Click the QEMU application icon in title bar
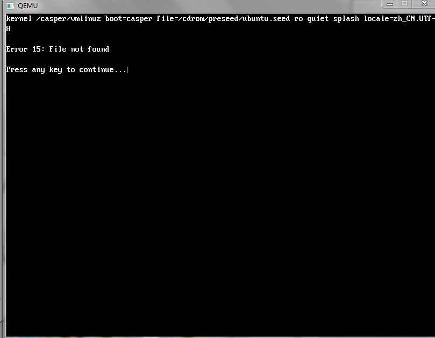435x338 pixels. [x=10, y=6]
